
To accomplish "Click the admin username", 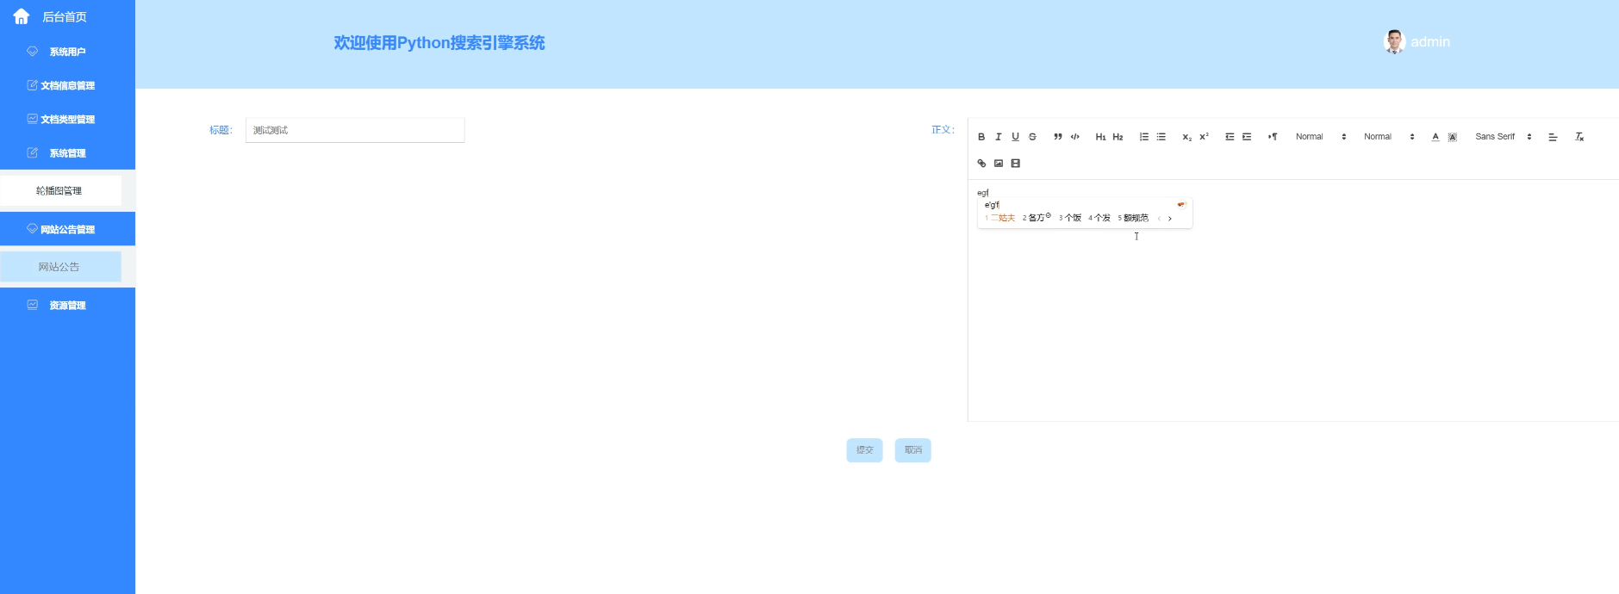I will pos(1430,42).
